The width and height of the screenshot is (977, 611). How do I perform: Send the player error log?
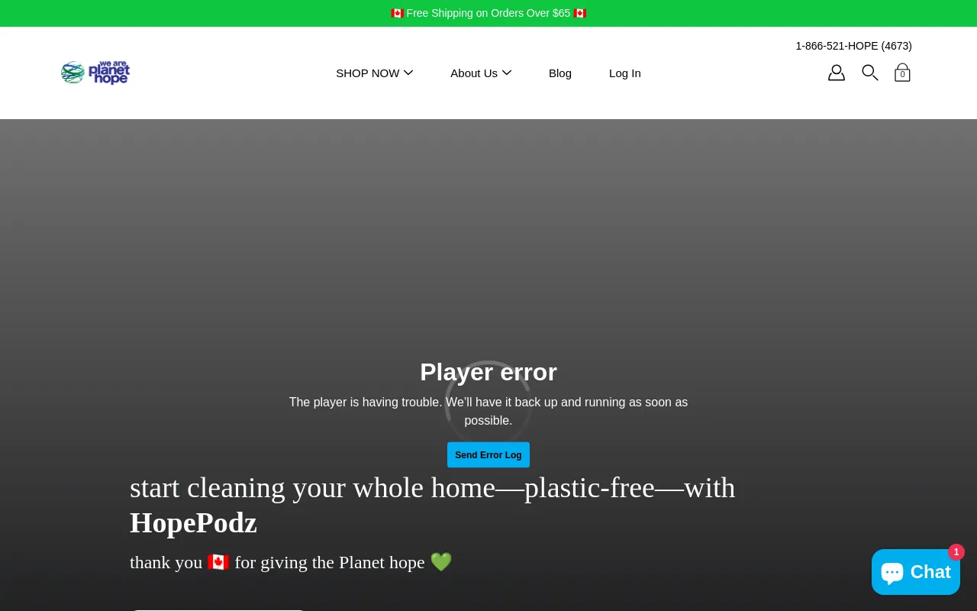(x=488, y=454)
